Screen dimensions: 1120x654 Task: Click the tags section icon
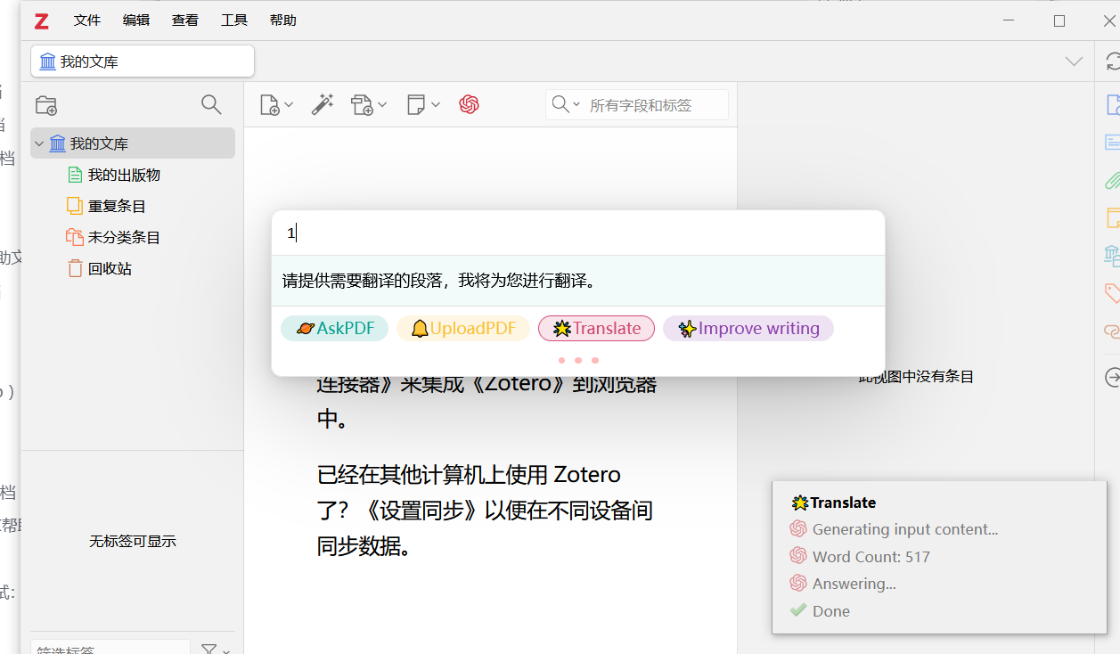click(x=1112, y=292)
